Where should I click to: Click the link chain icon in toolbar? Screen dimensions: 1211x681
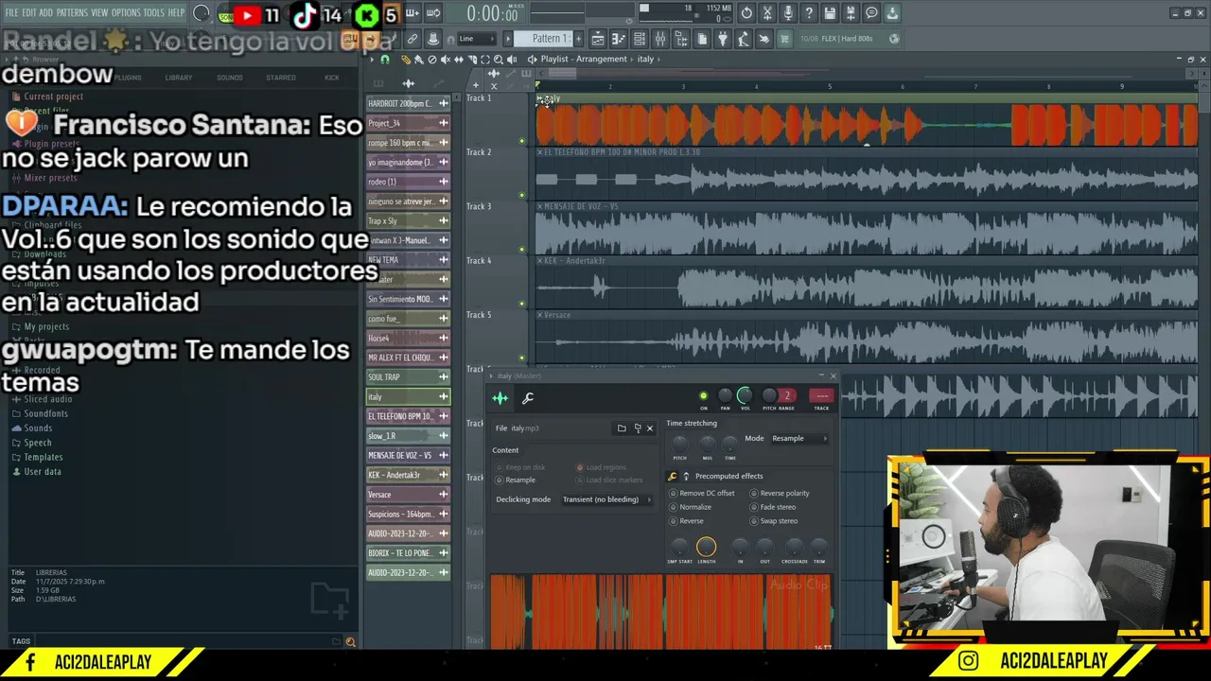click(412, 39)
